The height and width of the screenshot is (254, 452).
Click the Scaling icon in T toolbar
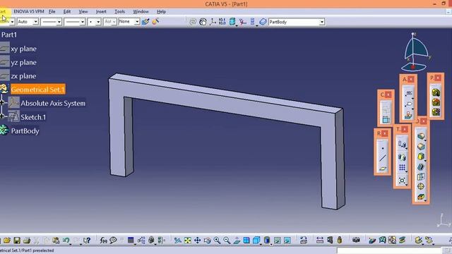[402, 181]
